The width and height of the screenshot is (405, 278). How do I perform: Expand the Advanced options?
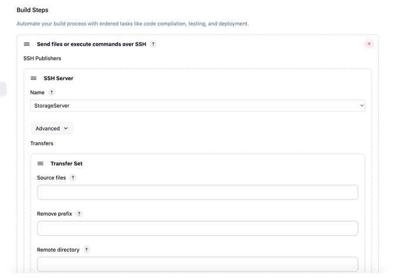pos(52,128)
